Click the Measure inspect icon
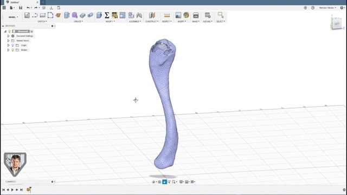 (x=167, y=15)
